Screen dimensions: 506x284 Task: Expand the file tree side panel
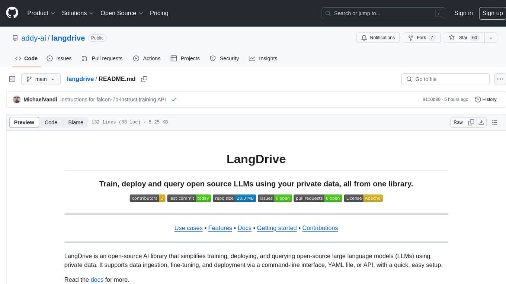[x=12, y=79]
